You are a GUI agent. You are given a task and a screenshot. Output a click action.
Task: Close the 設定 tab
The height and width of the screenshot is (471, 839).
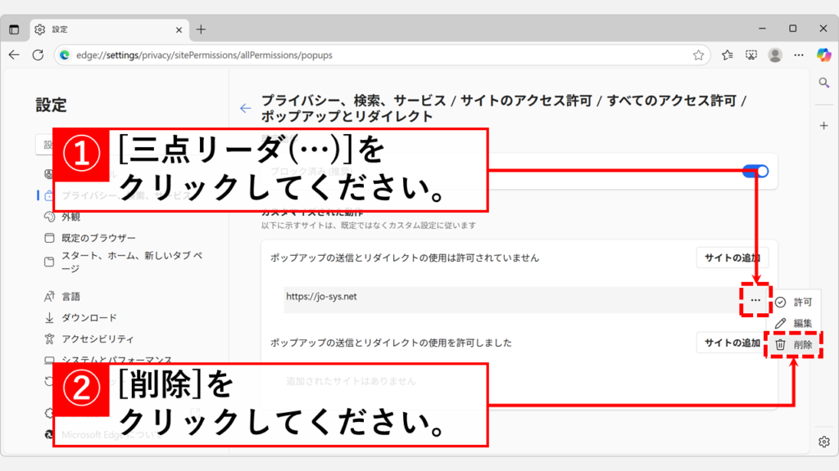pos(179,30)
